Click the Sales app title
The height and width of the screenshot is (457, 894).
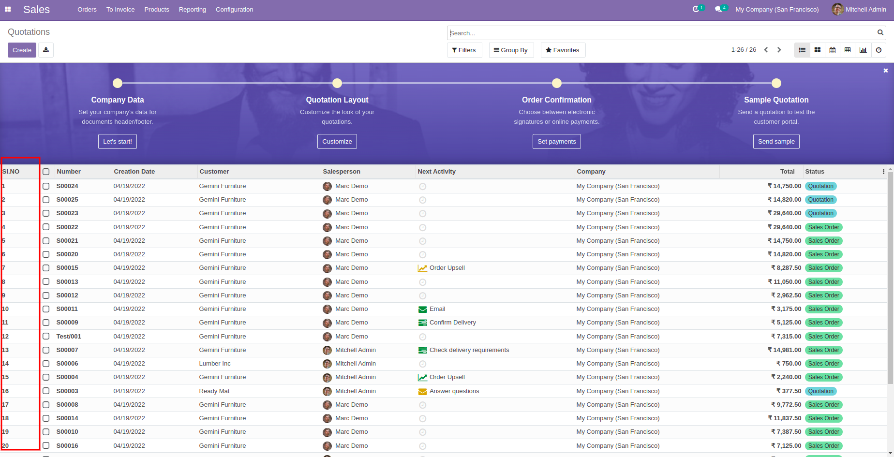(36, 9)
